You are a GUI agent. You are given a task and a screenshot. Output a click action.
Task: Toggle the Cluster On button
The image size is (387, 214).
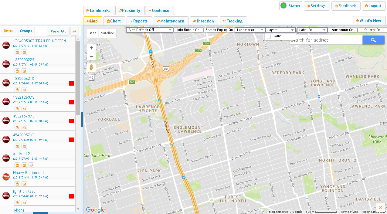tap(372, 30)
